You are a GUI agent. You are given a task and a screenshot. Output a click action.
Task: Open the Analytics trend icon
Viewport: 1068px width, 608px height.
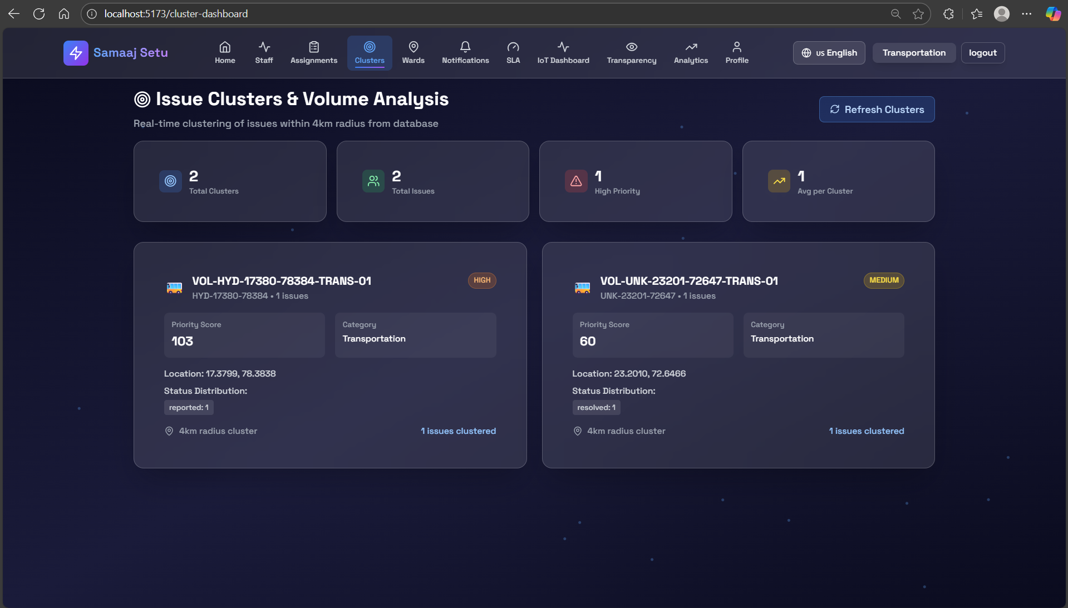pos(691,47)
